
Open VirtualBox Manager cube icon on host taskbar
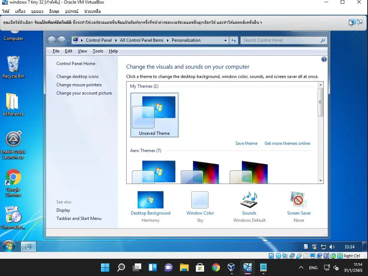[x=231, y=267]
